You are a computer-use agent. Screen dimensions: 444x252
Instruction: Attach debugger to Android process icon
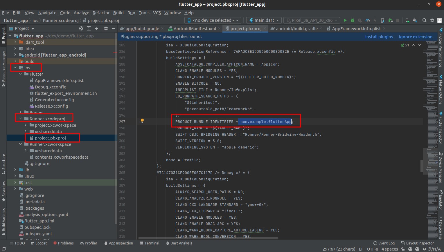tap(390, 20)
